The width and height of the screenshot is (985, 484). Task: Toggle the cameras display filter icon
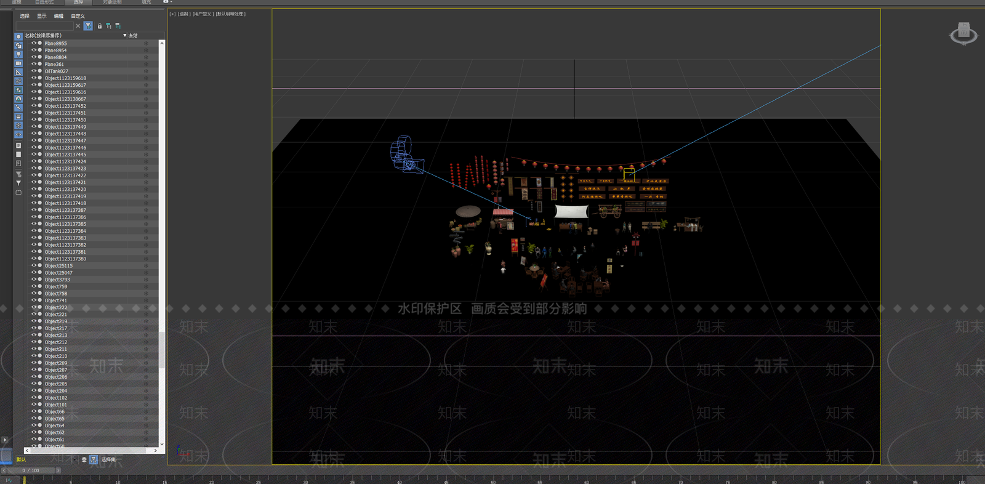pos(18,63)
